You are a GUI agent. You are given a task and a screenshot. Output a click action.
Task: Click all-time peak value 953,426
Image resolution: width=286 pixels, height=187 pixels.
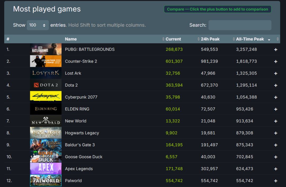click(x=245, y=109)
